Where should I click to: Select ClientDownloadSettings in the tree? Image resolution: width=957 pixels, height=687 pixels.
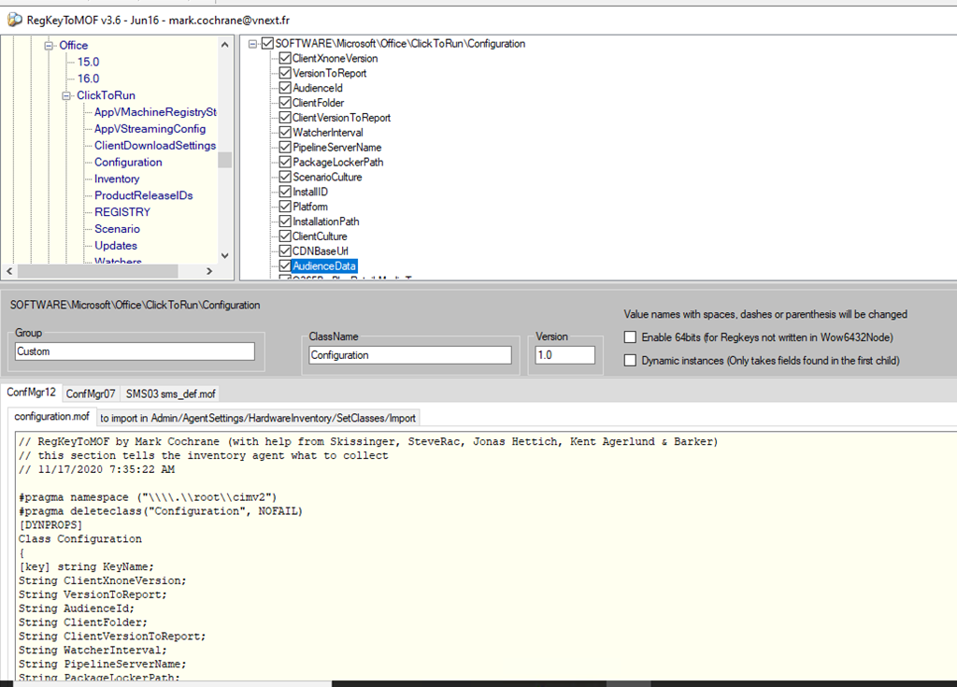[155, 145]
